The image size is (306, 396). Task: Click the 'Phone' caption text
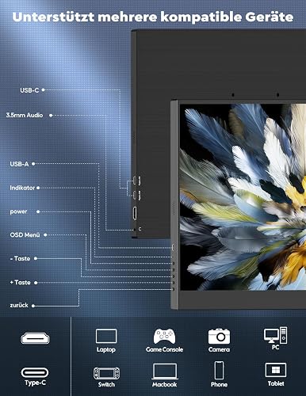click(219, 384)
